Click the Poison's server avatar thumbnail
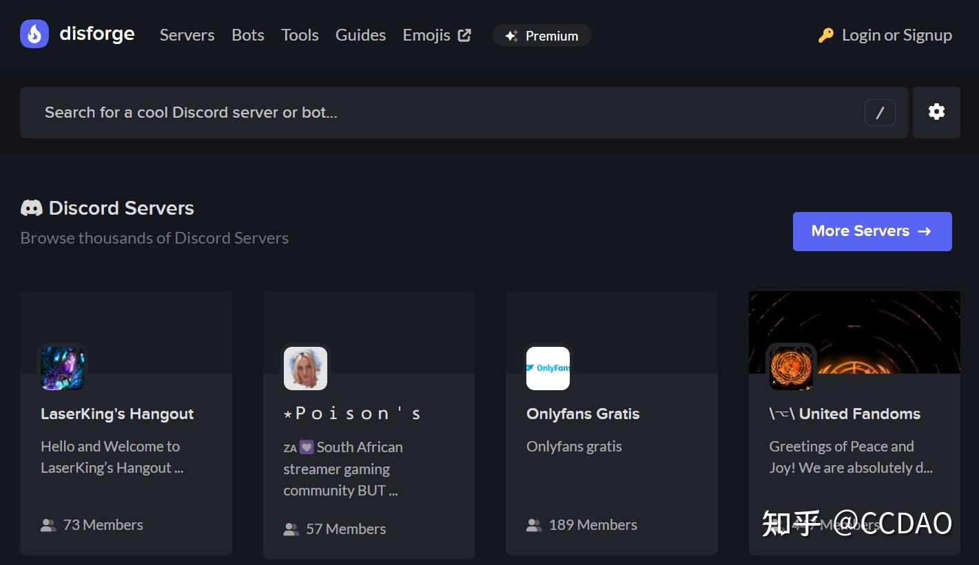This screenshot has height=565, width=979. pos(305,367)
